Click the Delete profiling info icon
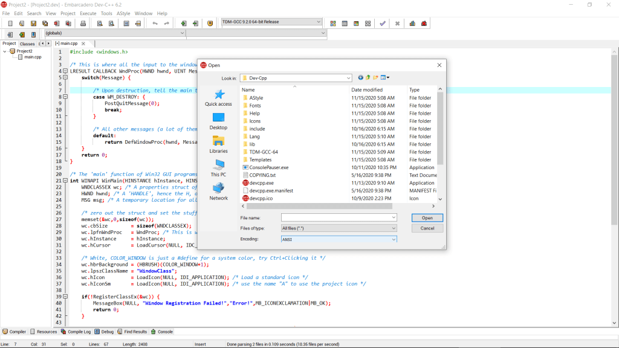Viewport: 619px width, 348px height. click(424, 24)
